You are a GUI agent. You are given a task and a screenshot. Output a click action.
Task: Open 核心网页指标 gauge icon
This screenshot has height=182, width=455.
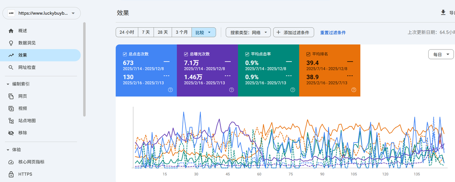pyautogui.click(x=11, y=162)
